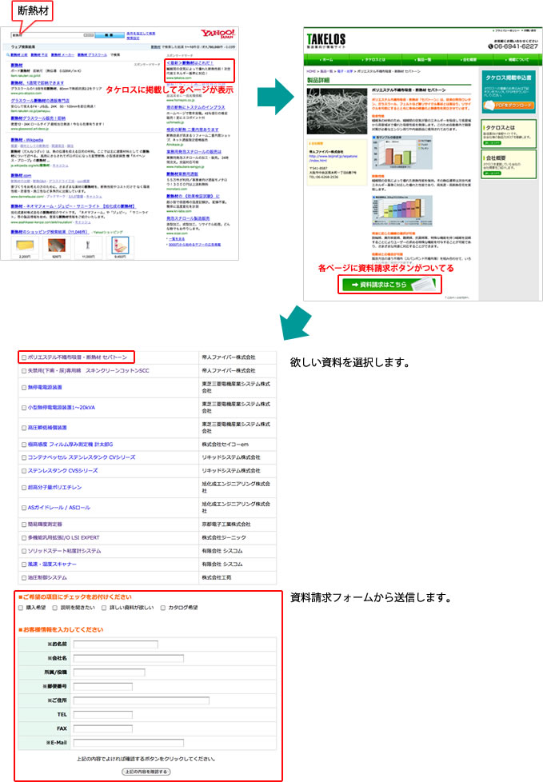Open the ネオマフォーム・ジュピー・サニーライト result

point(73,206)
